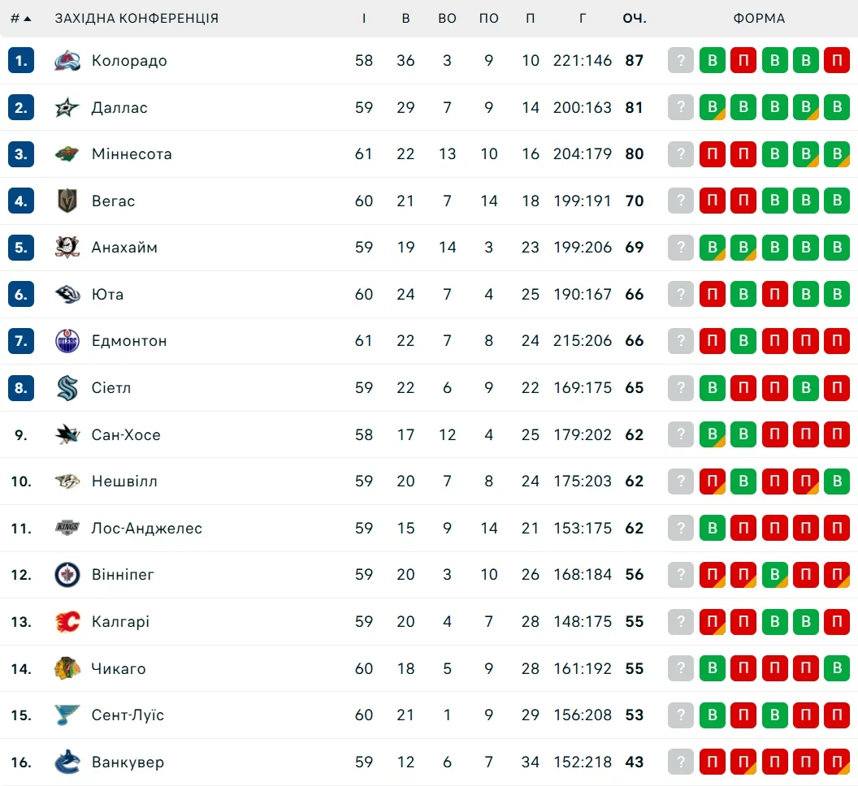Open the Юта team link

(x=107, y=295)
